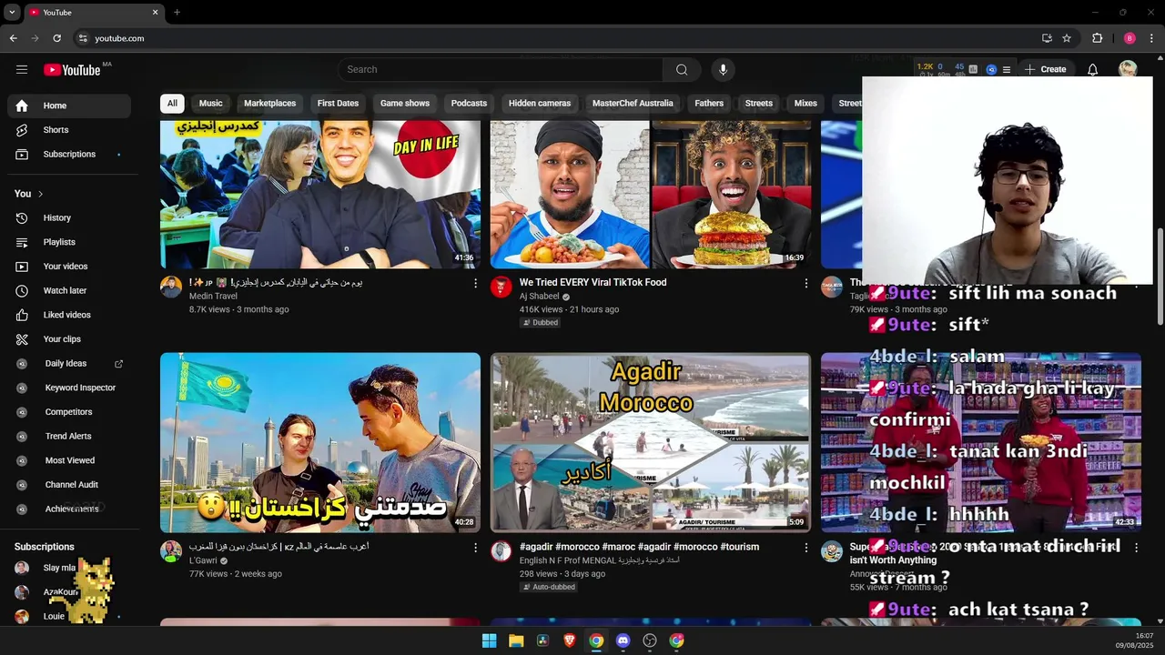This screenshot has height=655, width=1165.
Task: Play the Medin Travel thumbnail video
Action: coord(320,194)
